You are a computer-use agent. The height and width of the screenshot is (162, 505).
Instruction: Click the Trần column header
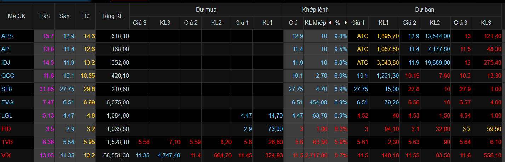[44, 16]
